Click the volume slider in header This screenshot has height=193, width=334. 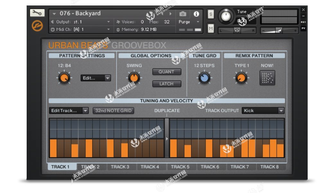279,31
